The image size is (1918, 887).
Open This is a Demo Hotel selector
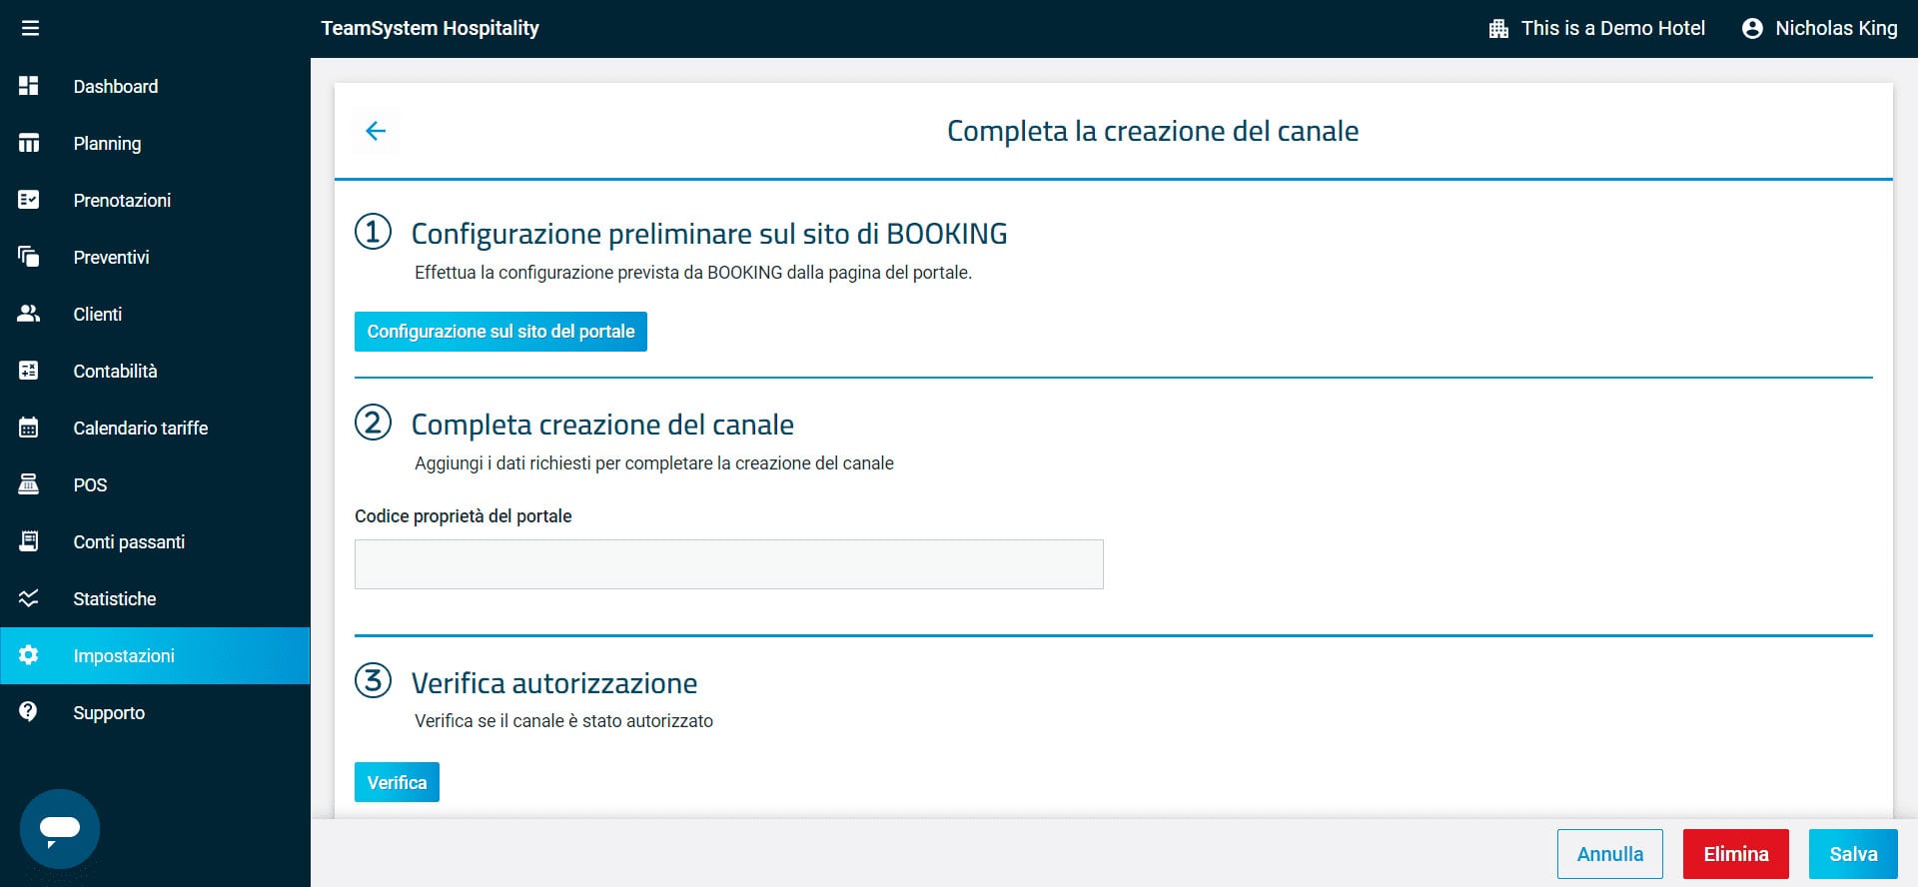[x=1596, y=29]
